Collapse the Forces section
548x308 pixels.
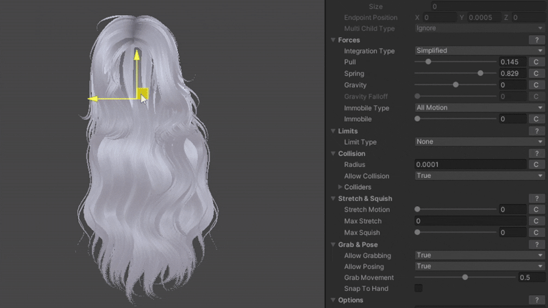pyautogui.click(x=334, y=40)
